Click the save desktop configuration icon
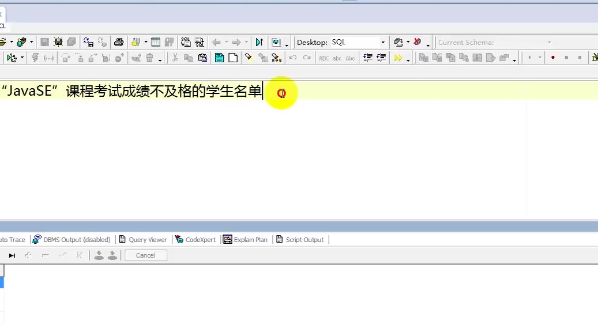This screenshot has width=598, height=336. pos(398,42)
